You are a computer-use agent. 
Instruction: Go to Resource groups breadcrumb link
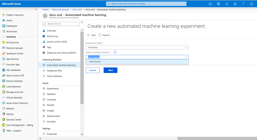tap(61, 10)
